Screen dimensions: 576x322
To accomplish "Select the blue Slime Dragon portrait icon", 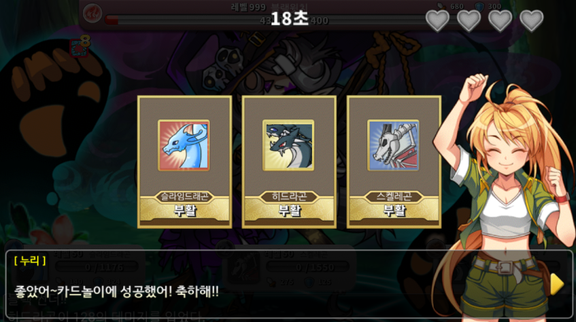I will click(x=184, y=145).
